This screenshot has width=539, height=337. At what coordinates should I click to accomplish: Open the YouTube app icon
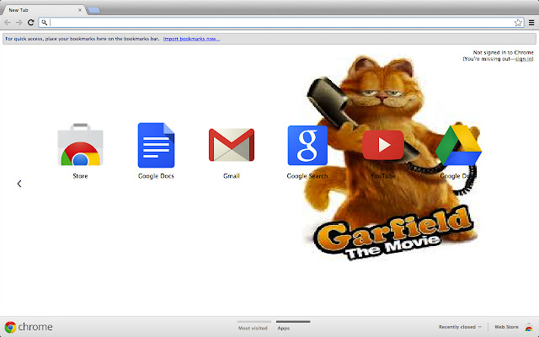point(383,145)
